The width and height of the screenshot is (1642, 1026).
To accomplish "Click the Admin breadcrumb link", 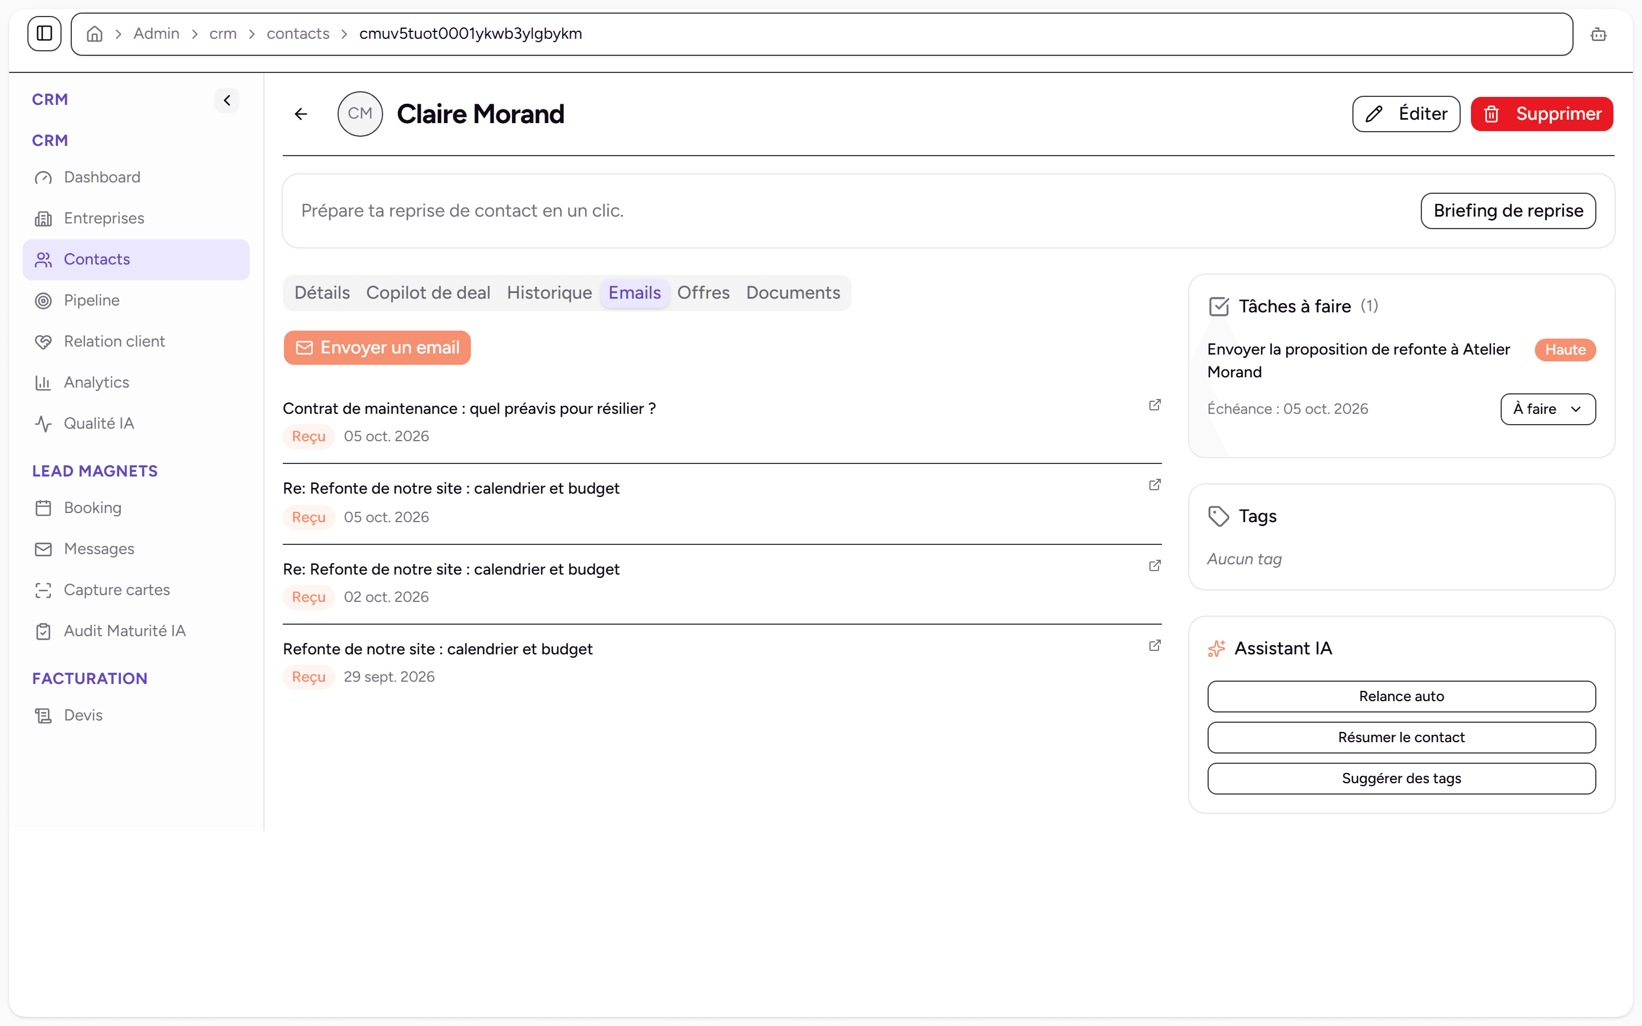I will [156, 34].
